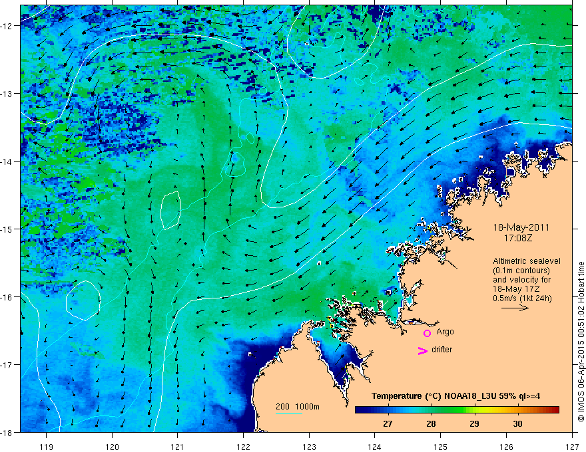
Task: Click longitude axis label 120
Action: coord(112,447)
